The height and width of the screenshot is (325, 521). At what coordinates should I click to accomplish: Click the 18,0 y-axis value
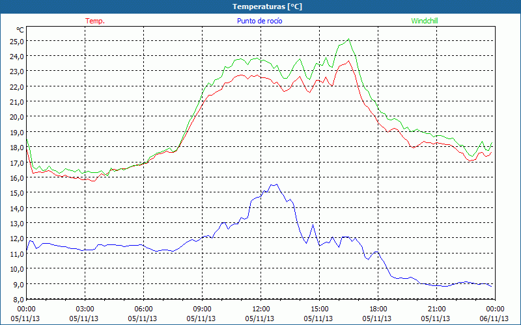[18, 148]
